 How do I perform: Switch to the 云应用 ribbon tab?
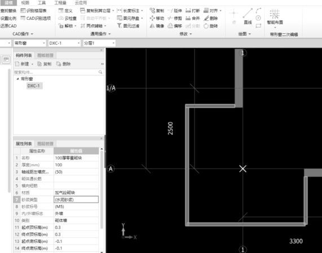[81, 3]
